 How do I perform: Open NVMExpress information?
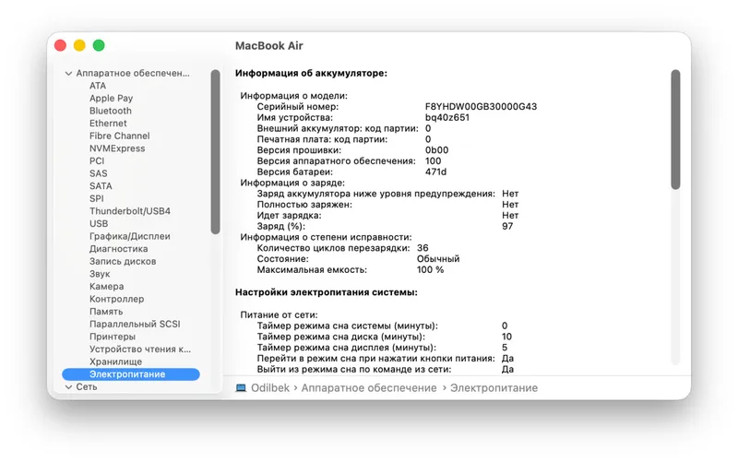117,148
